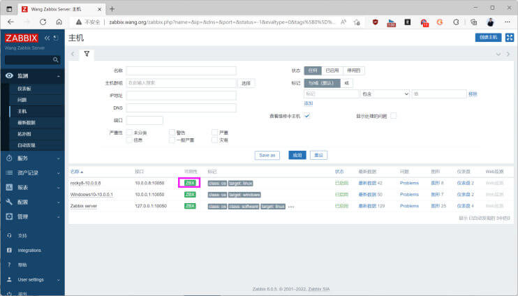Collapse the sidebar with the double-arrow icon
Viewport: 518px width, 296px height.
[x=47, y=38]
